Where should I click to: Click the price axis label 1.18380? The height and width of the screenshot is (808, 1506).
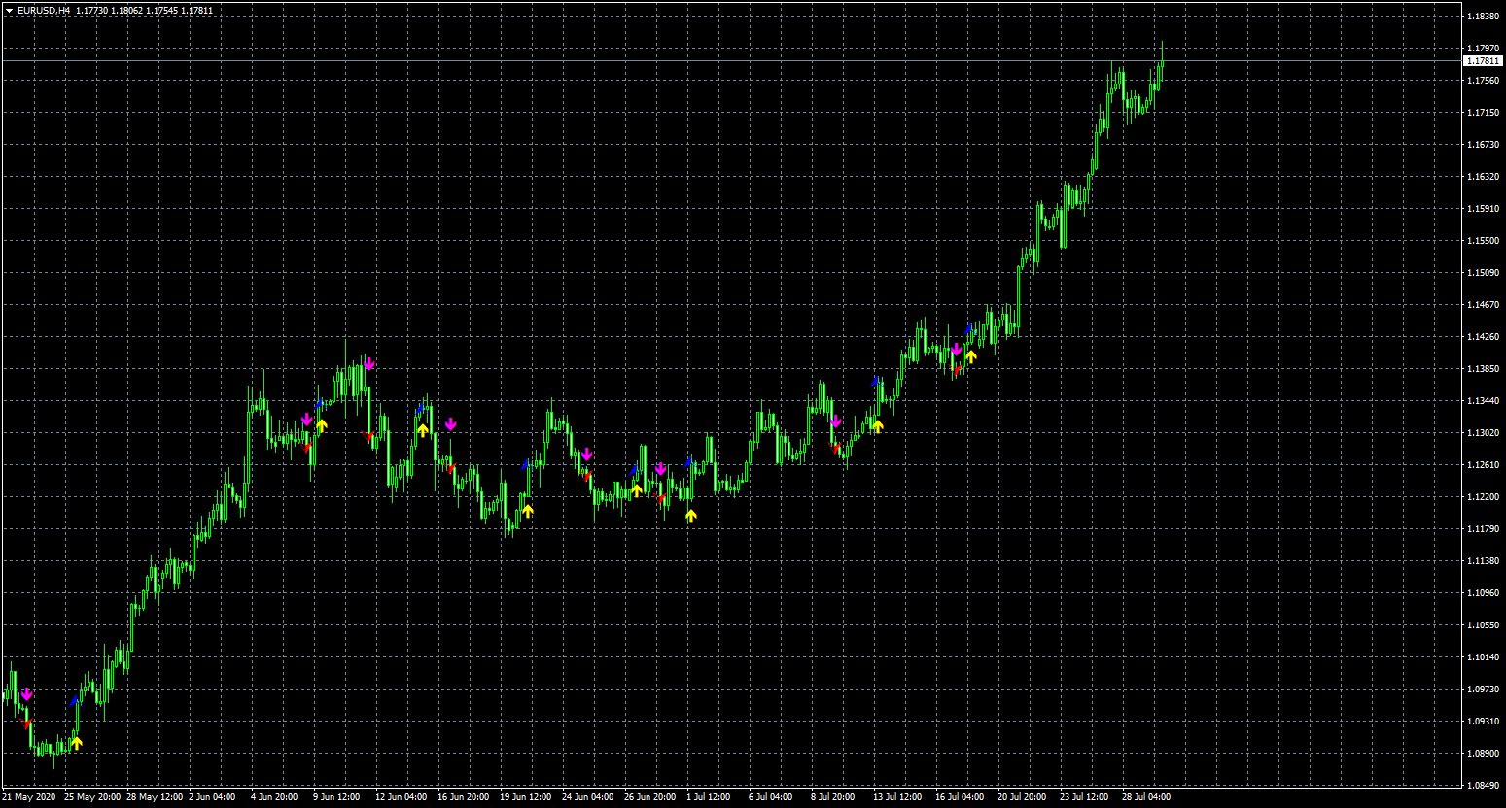(1483, 17)
